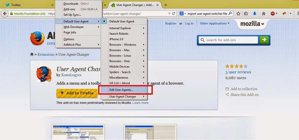Click the Add to collection icon
This screenshot has height=140, width=299.
pos(227,89)
